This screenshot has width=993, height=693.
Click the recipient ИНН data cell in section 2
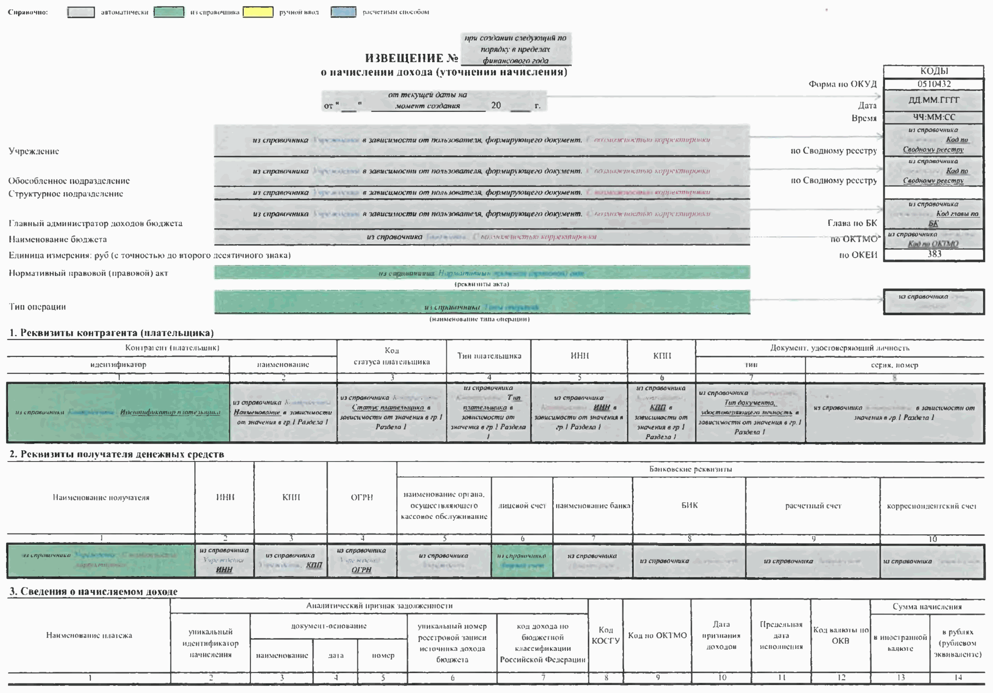225,561
